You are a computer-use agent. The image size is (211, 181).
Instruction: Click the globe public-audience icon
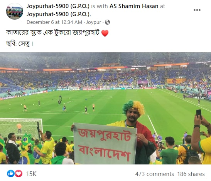107,22
